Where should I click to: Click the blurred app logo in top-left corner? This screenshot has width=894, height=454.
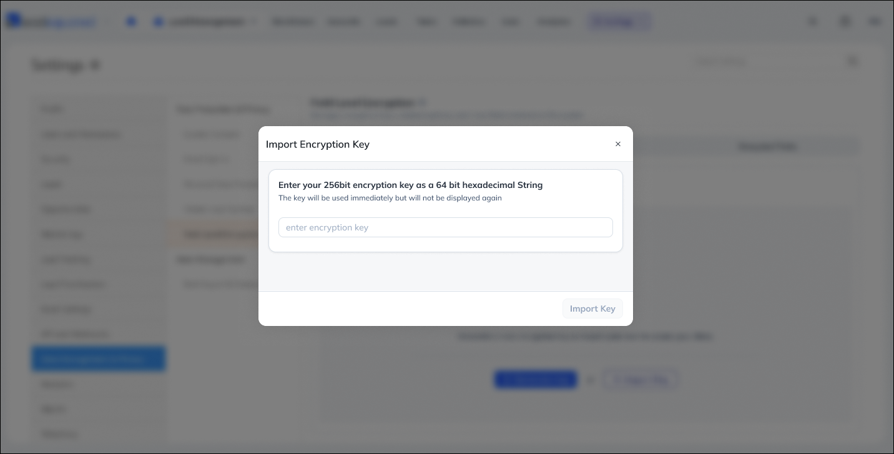pyautogui.click(x=51, y=21)
